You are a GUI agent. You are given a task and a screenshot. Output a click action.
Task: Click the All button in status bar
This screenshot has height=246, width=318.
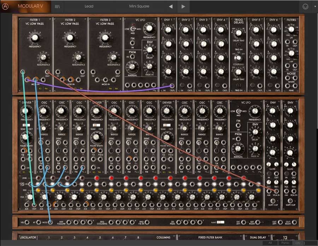[x=270, y=243]
